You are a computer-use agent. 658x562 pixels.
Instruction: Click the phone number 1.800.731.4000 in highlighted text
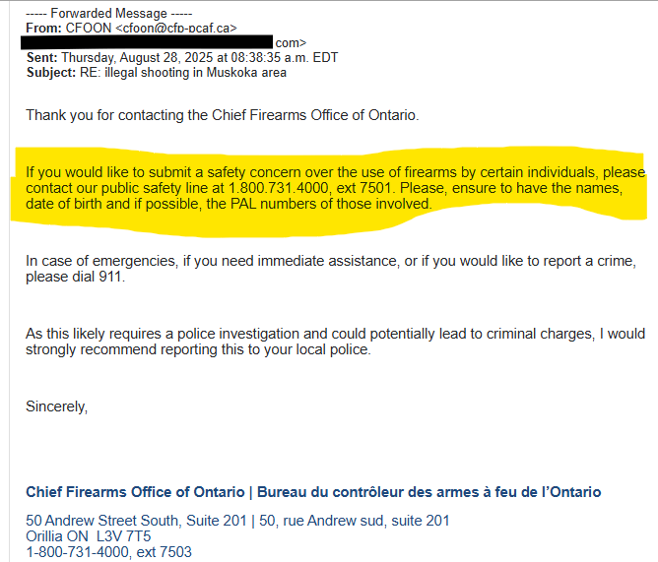coord(279,188)
